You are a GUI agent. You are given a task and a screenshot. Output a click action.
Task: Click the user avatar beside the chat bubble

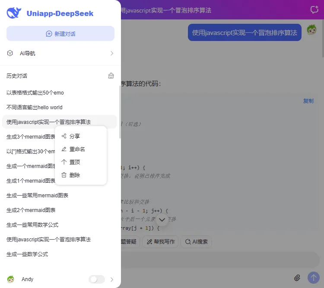(x=311, y=30)
